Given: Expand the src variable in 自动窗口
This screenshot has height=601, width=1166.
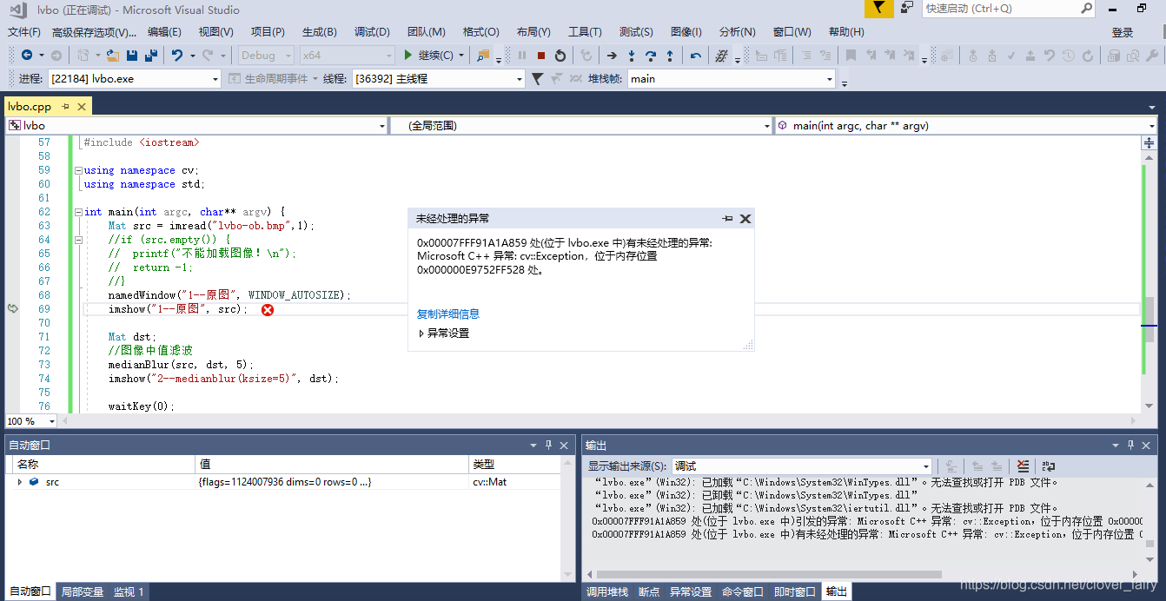Looking at the screenshot, I should (x=21, y=481).
